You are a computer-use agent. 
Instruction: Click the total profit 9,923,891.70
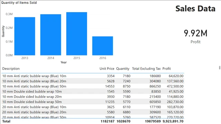173,121
